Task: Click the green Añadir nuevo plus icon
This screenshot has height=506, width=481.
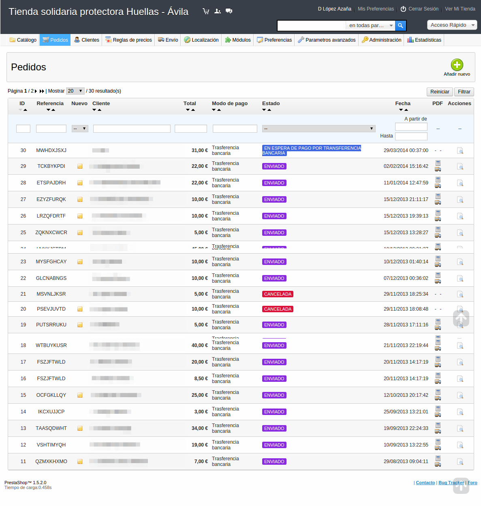Action: click(x=457, y=65)
